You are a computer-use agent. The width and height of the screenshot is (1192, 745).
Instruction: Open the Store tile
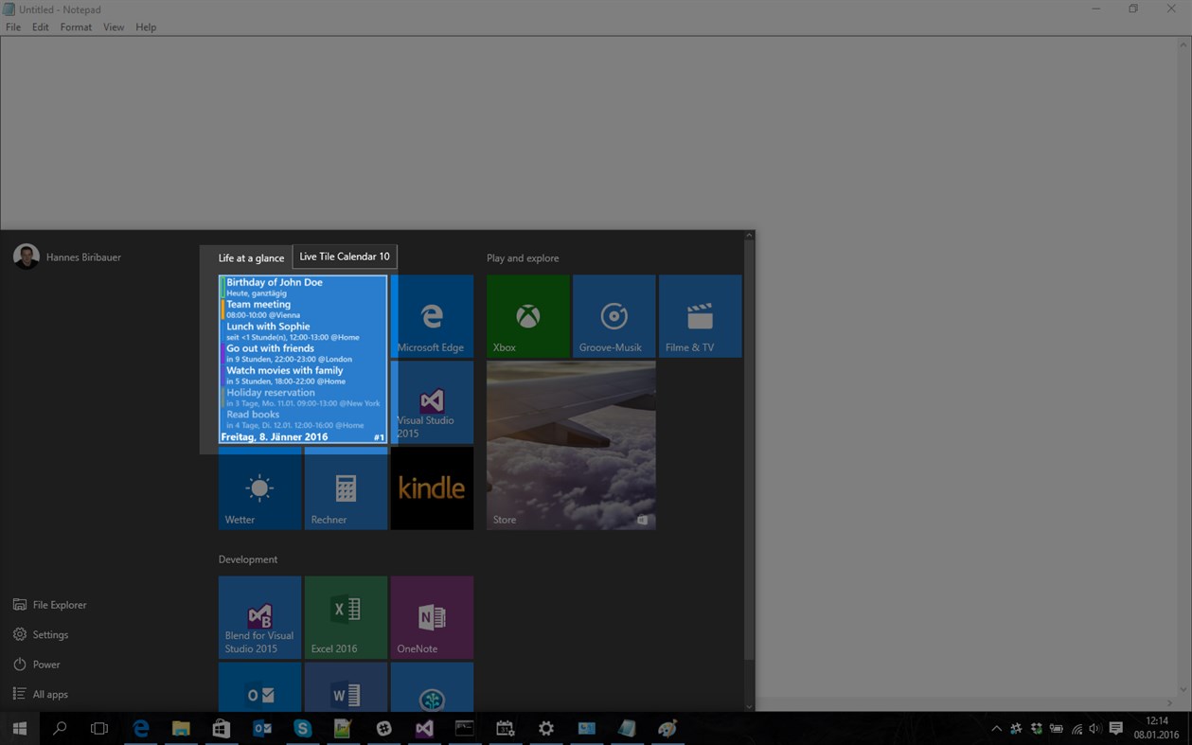(571, 445)
